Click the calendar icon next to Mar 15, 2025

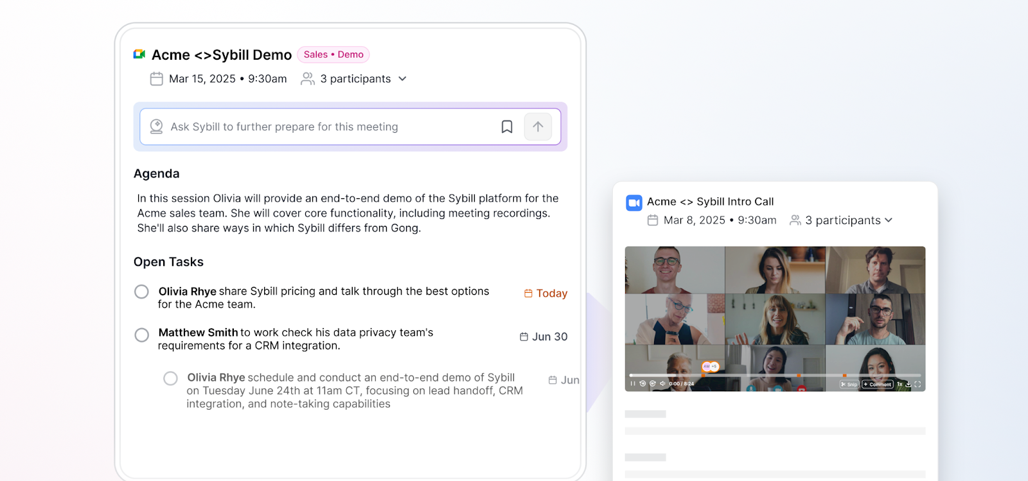coord(156,79)
